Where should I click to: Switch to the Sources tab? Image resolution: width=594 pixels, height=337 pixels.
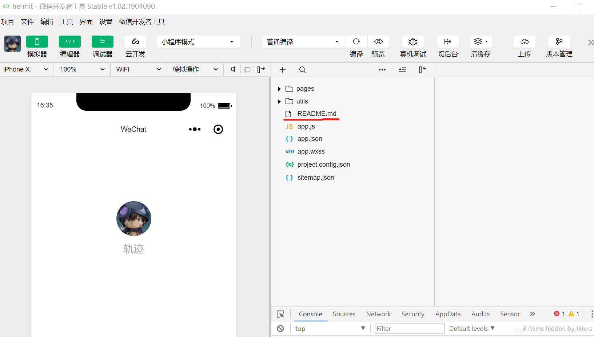344,314
